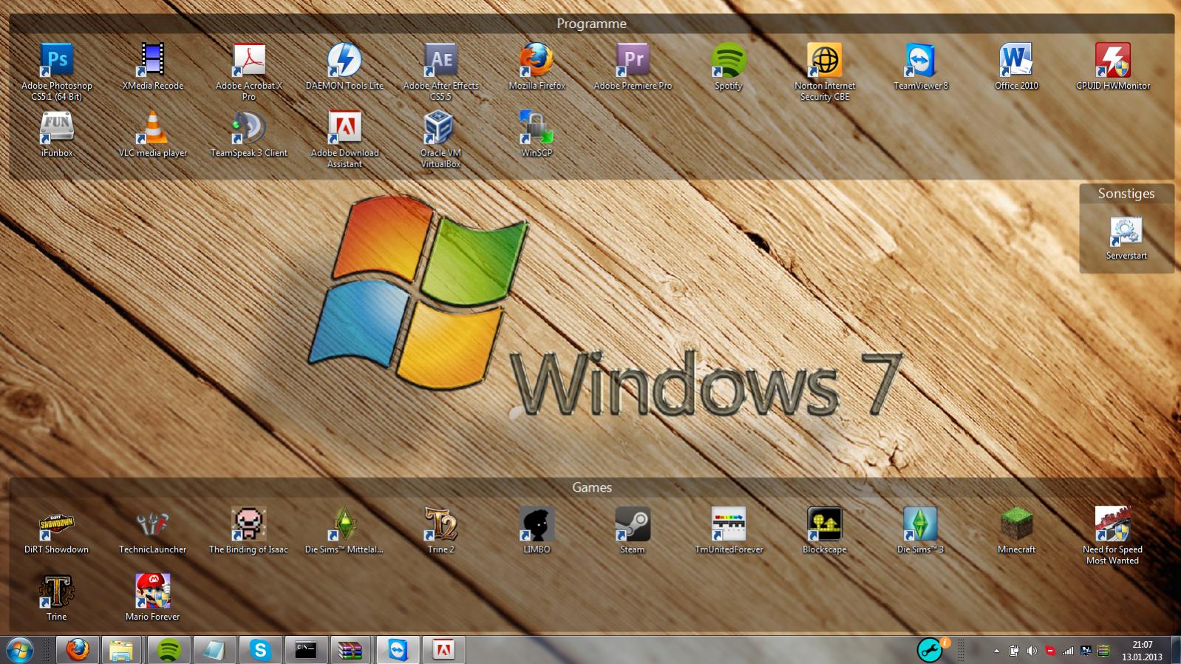Launch Minecraft from Games group
This screenshot has width=1181, height=664.
(1016, 530)
